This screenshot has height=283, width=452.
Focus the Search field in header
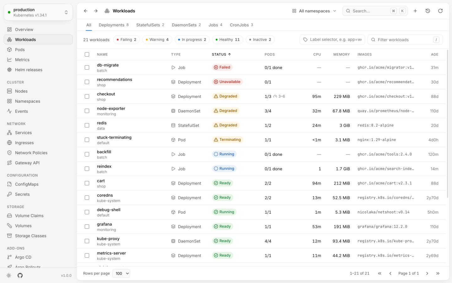point(375,11)
